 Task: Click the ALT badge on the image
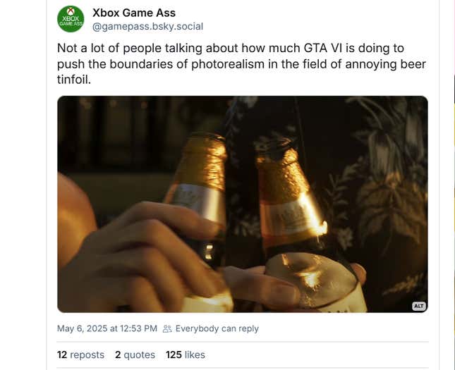click(x=418, y=306)
